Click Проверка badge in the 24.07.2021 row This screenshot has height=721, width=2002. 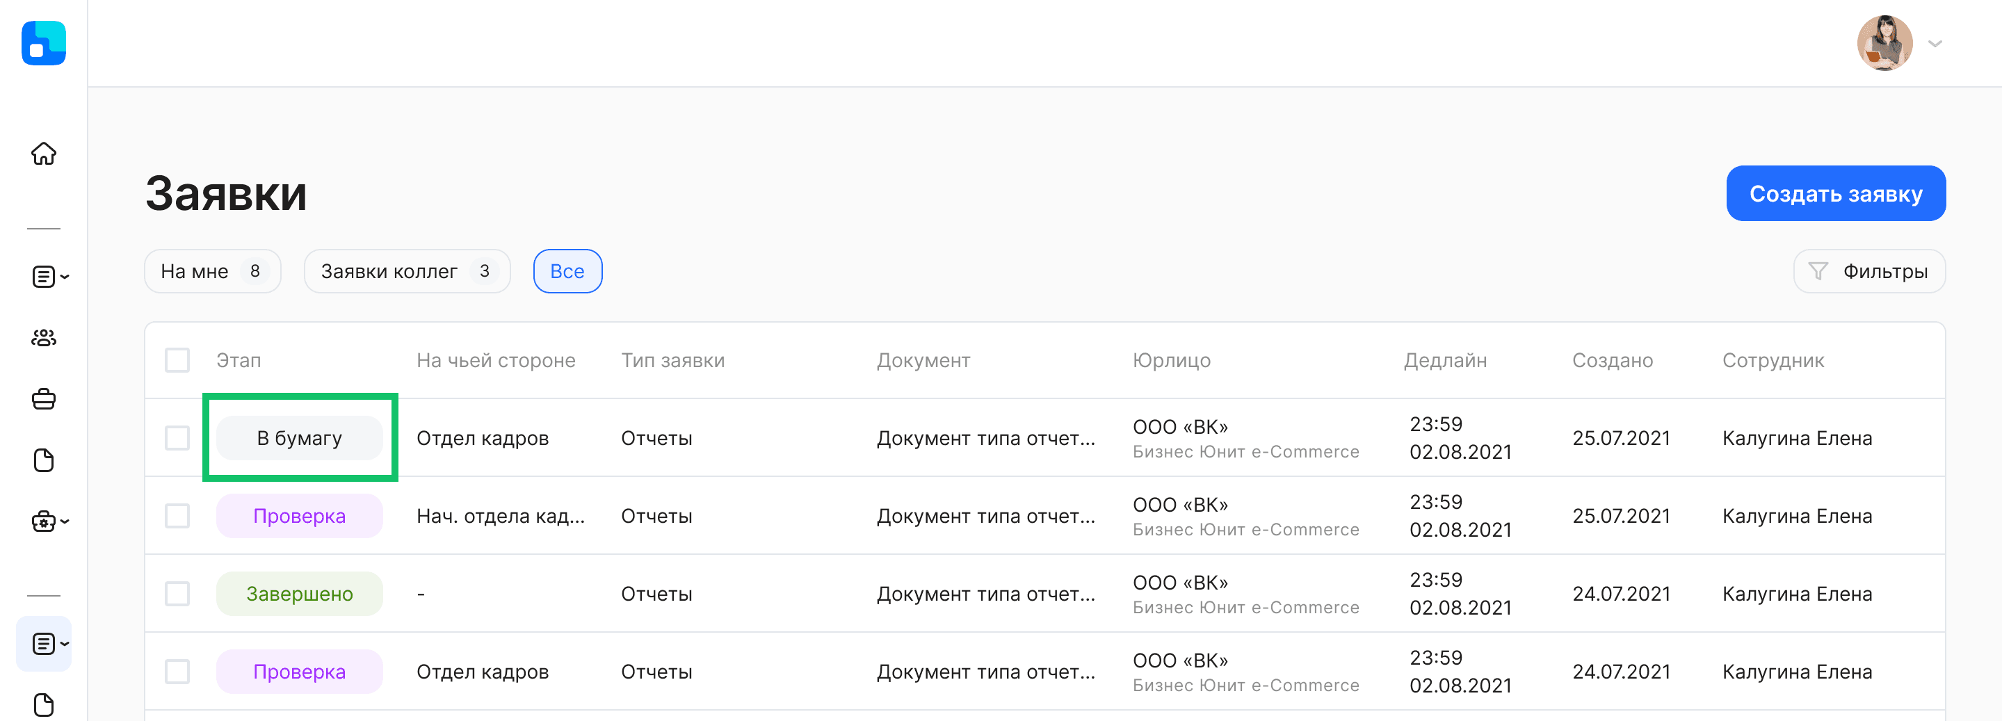point(299,671)
